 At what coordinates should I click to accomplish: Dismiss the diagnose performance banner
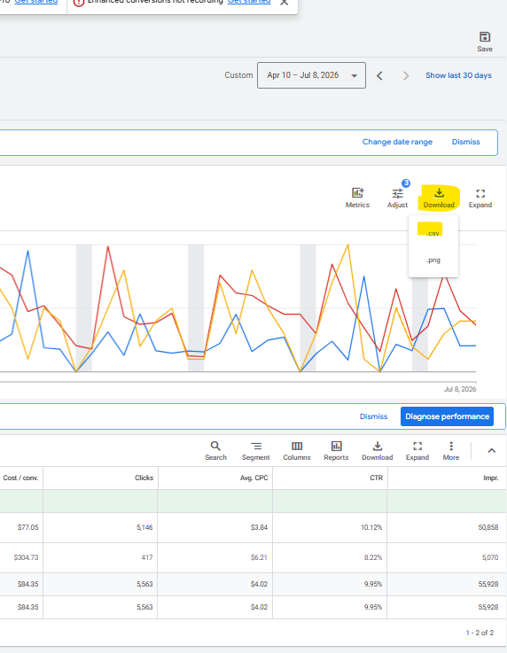pyautogui.click(x=373, y=416)
